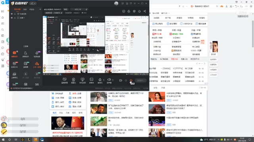
Task: Click the magnifier icon in the browser sidebar
Action: 3,30
